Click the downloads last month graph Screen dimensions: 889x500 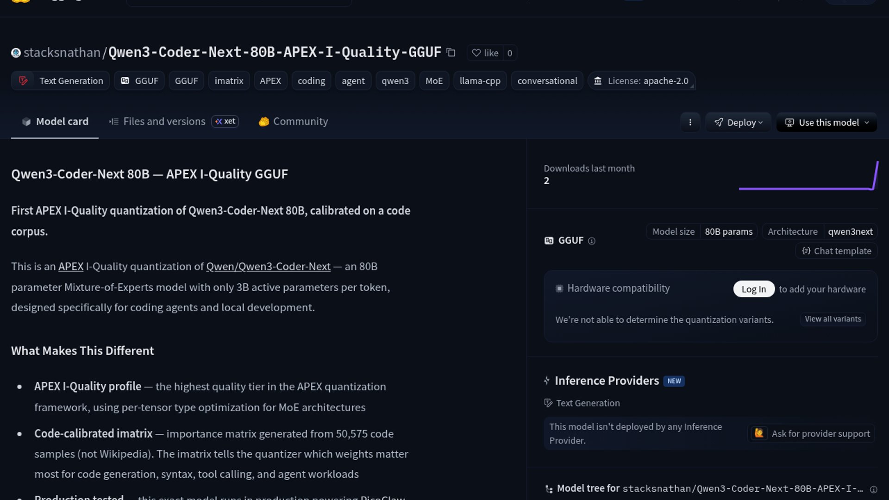tap(808, 176)
